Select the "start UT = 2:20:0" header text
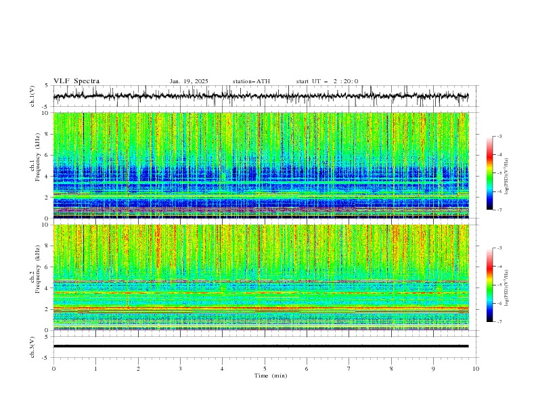536x414 pixels. tap(327, 81)
